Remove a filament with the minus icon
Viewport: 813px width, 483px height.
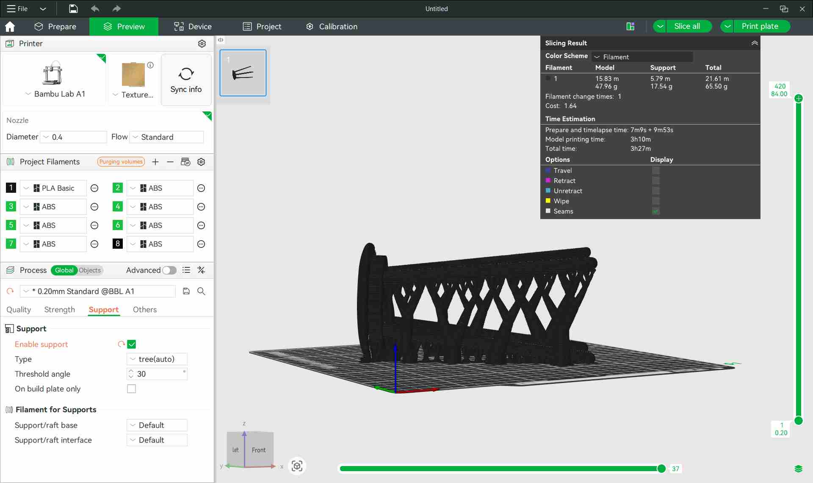coord(170,162)
